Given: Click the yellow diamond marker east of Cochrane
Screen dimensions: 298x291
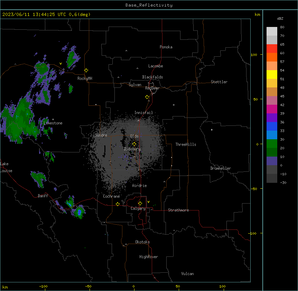Looking at the screenshot, I should pos(118,204).
